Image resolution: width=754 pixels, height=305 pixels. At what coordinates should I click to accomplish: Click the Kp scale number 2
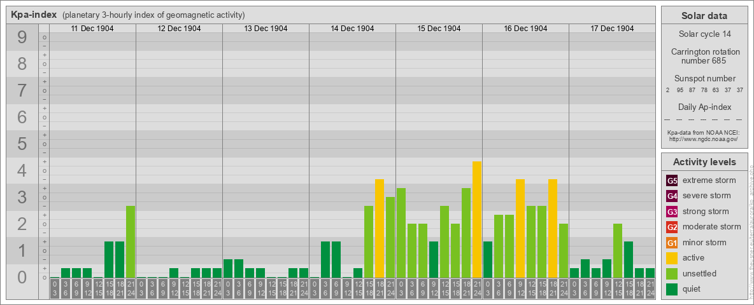22,224
